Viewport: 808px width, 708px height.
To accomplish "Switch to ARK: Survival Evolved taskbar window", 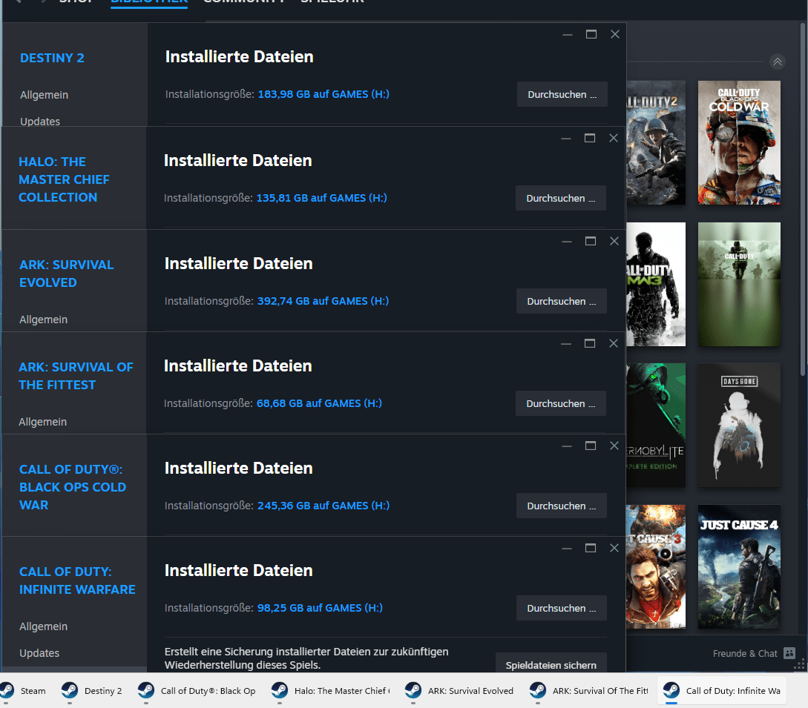I will tap(459, 690).
